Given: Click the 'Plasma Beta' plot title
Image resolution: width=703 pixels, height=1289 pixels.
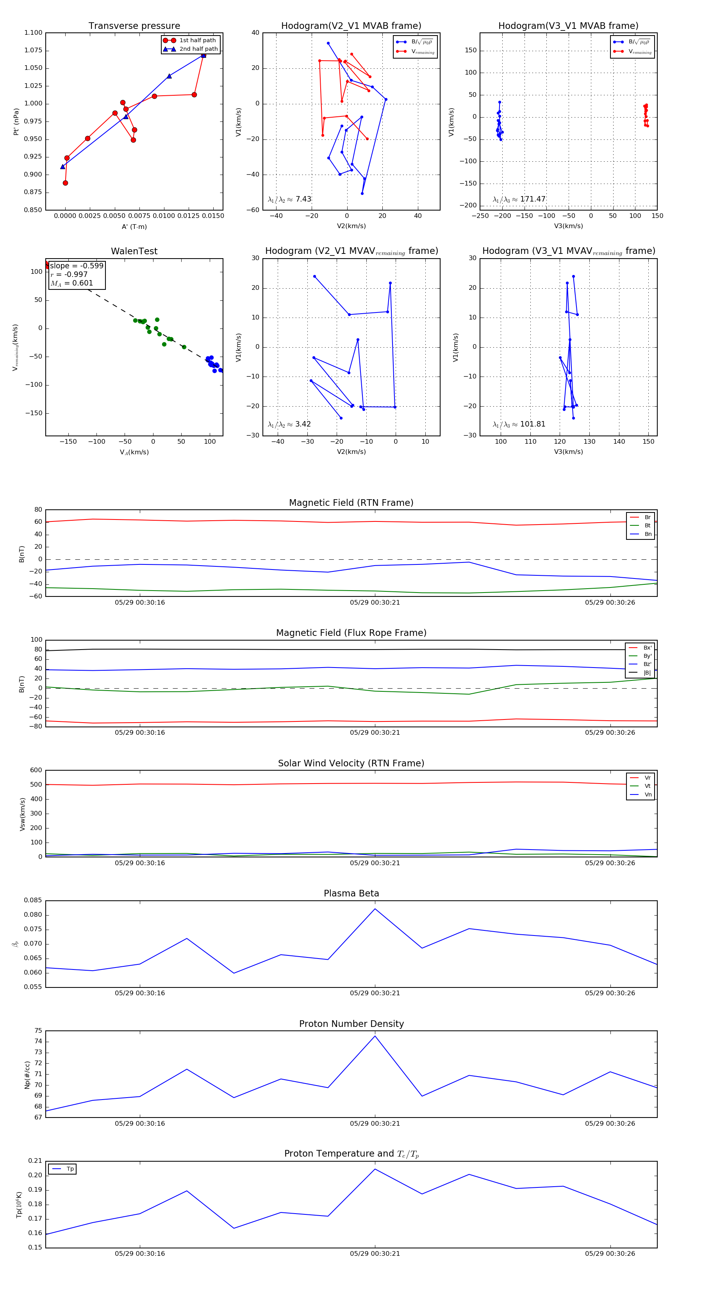Looking at the screenshot, I should [351, 894].
